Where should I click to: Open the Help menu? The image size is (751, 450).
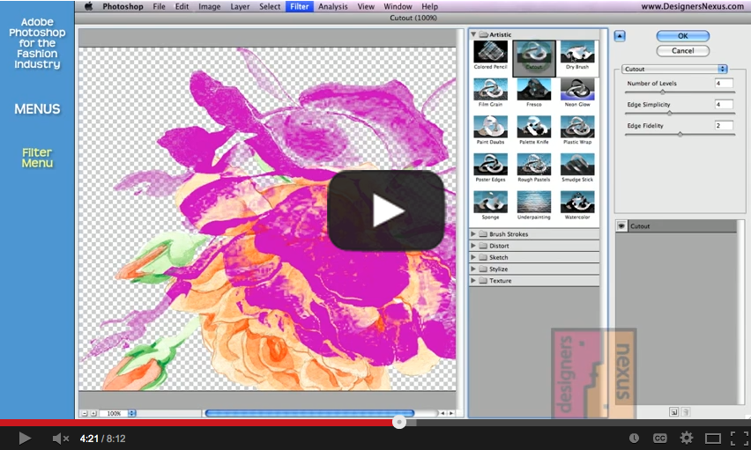point(429,6)
